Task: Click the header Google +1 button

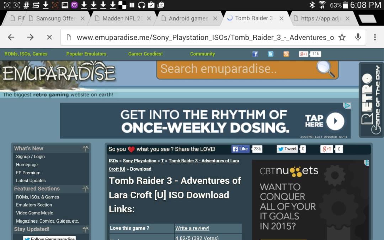Action: click(x=303, y=54)
